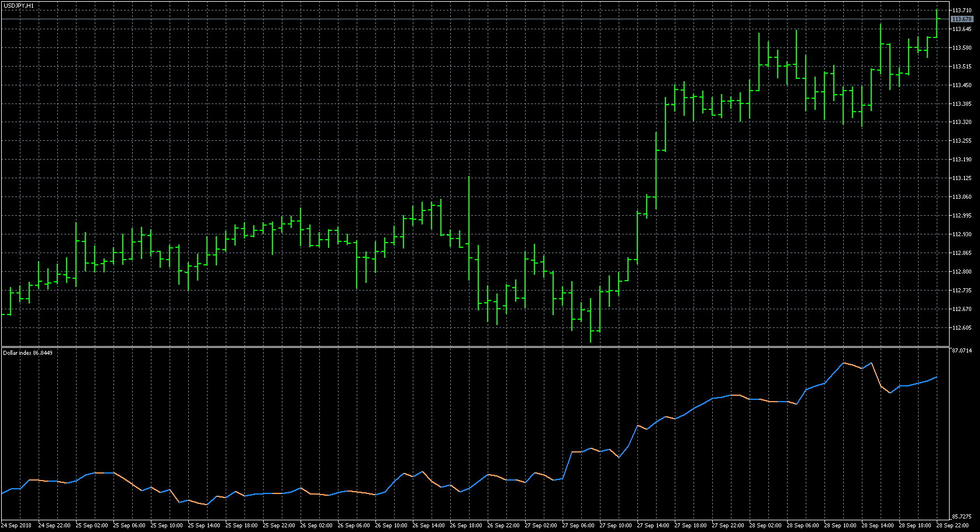This screenshot has height=532, width=980.
Task: Click the 28 Sep 02:00 time label
Action: tap(765, 526)
